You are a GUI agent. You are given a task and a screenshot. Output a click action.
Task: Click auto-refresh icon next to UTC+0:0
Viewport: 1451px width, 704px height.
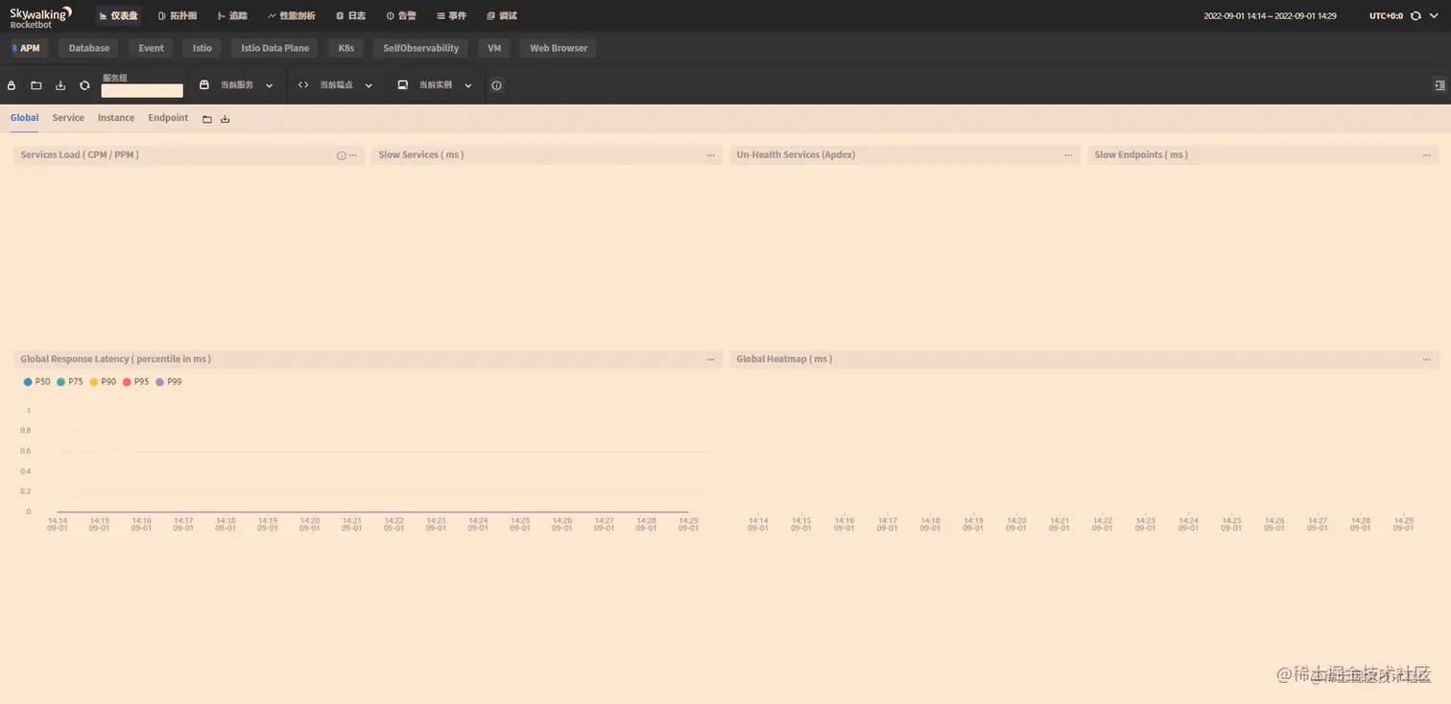pos(1415,16)
